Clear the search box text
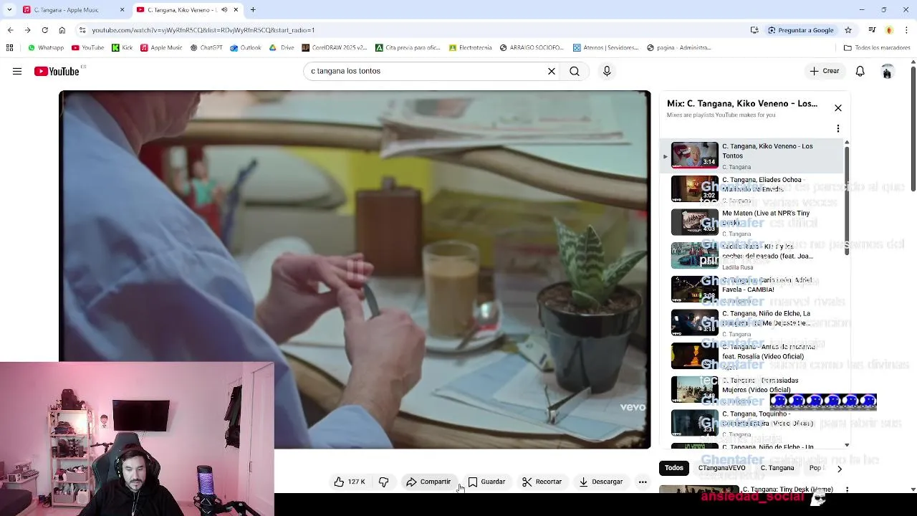The image size is (917, 516). pos(552,71)
